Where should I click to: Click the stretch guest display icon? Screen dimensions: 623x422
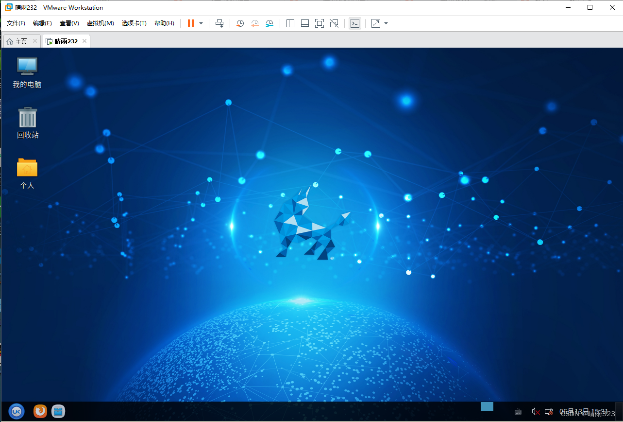(x=375, y=23)
